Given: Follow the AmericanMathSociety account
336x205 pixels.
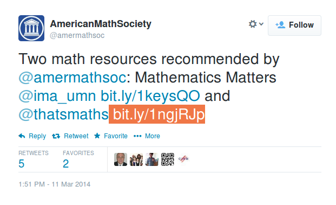Looking at the screenshot, I should (x=294, y=25).
